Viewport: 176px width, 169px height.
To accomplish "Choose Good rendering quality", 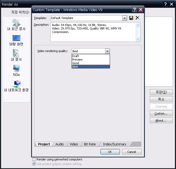I will (91, 63).
